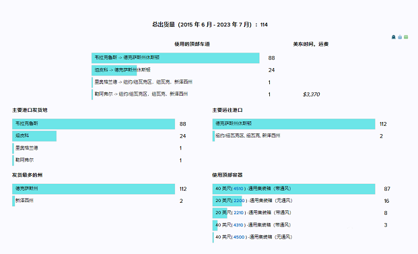Select the 坦皮科 -> 德克萨斯州休斯顿 lane bar
Screen dimensions: 418x254
(114, 70)
